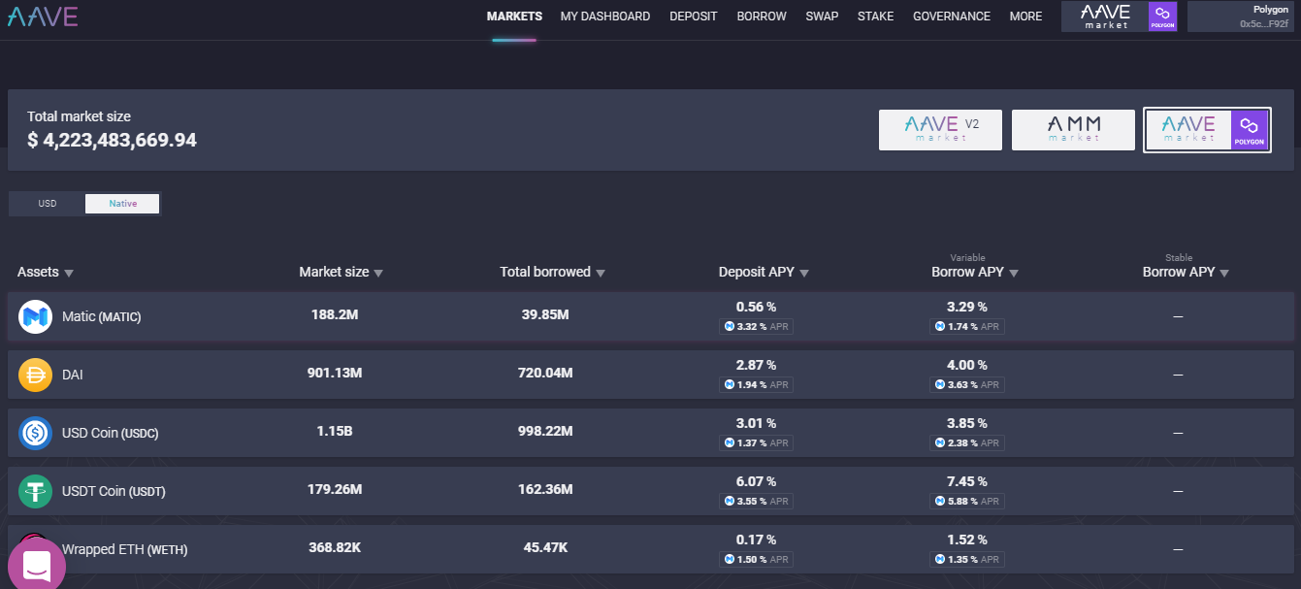Open the DEPOSIT page
1301x589 pixels.
click(x=694, y=16)
